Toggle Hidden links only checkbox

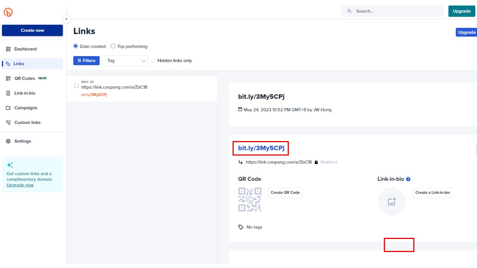(x=152, y=61)
